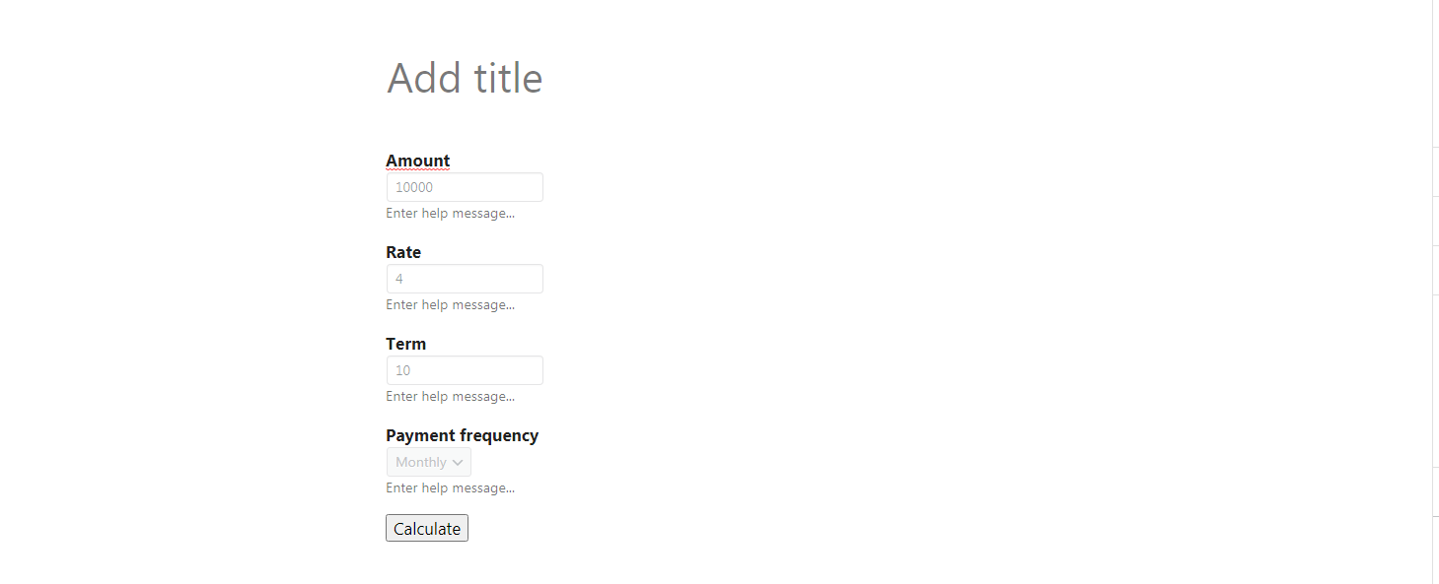Click the bold Term field label
Viewport: 1439px width, 584px height.
point(405,344)
